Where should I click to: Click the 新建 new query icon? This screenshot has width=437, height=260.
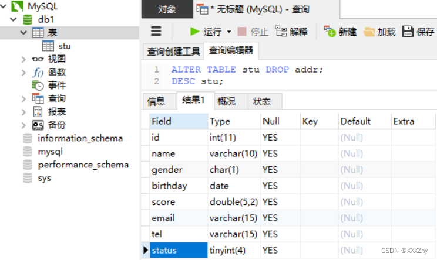330,31
